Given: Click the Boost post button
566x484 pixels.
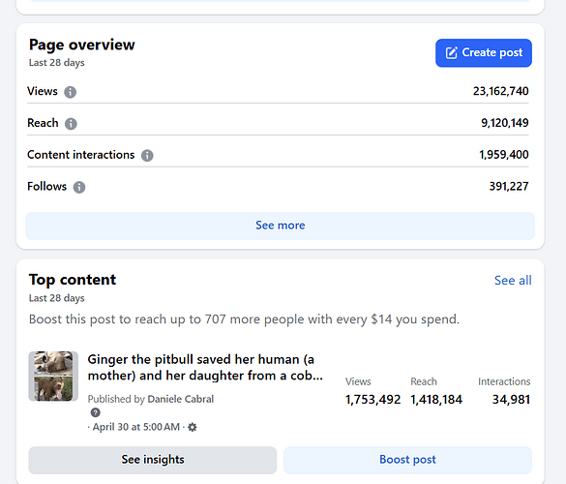Looking at the screenshot, I should click(407, 460).
